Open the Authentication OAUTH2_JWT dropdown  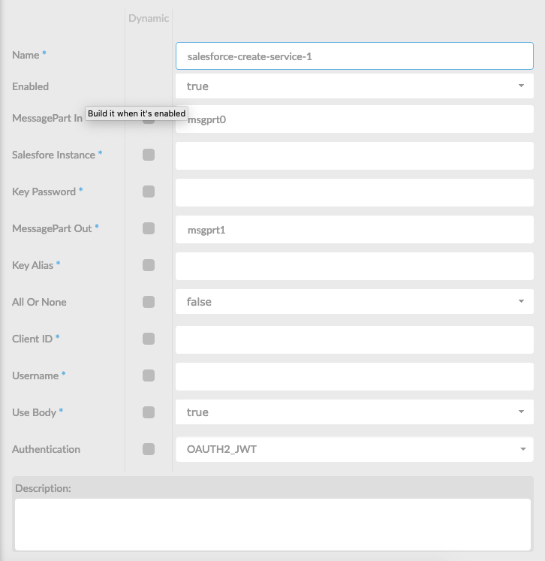(x=354, y=449)
